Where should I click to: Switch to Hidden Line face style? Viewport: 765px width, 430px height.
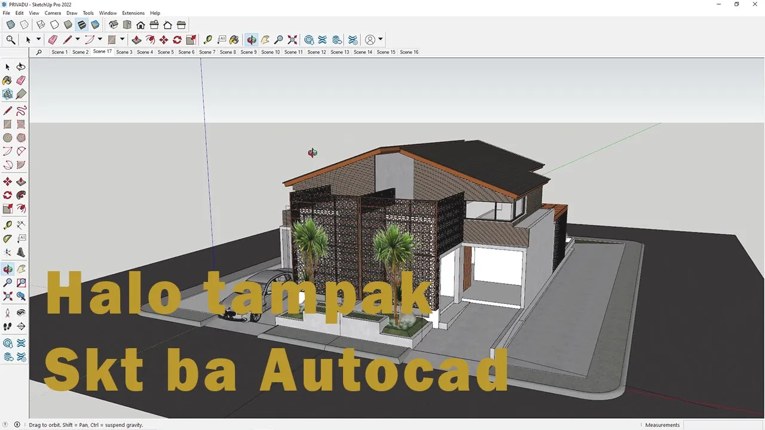[x=54, y=25]
